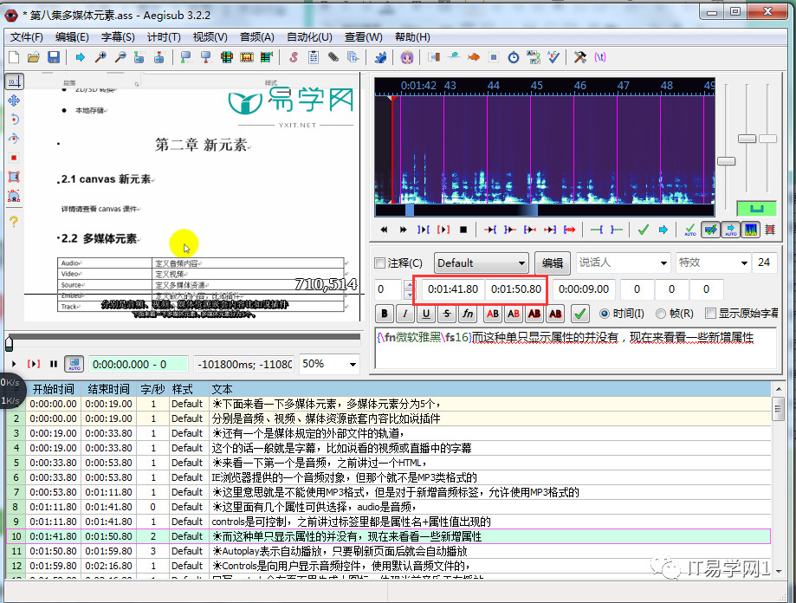
Task: Click the 编辑 style edit button
Action: coord(552,263)
